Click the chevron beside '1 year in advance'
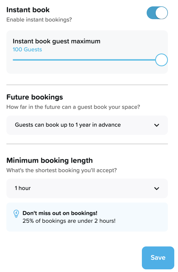The width and height of the screenshot is (178, 272). click(x=157, y=125)
